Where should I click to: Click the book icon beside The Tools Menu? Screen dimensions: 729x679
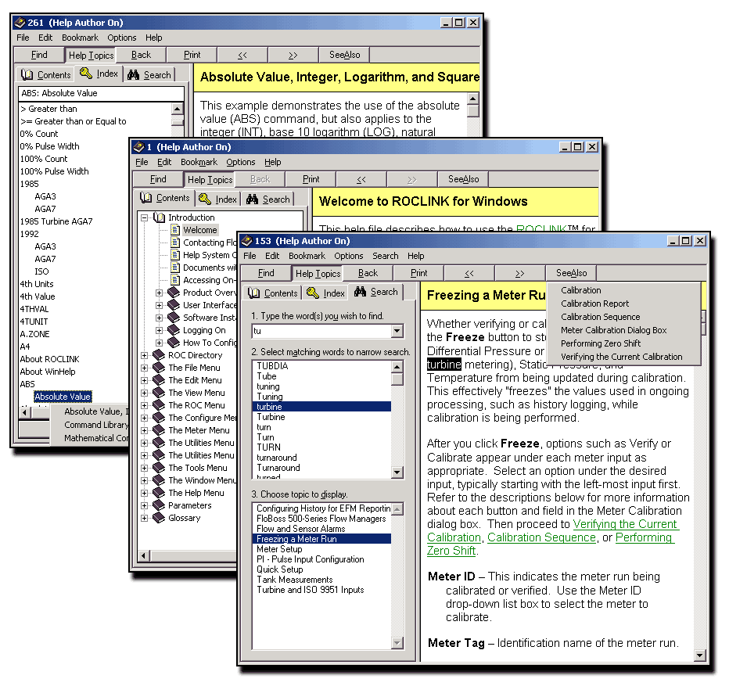coord(159,467)
